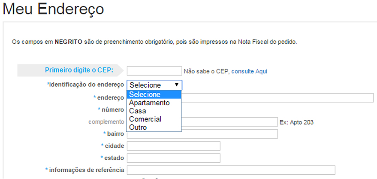Pick Casa in the address type list

(x=138, y=111)
